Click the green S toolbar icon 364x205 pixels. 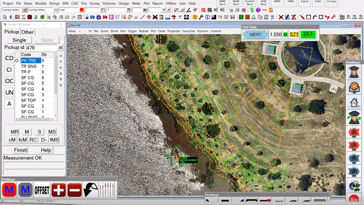[252, 10]
